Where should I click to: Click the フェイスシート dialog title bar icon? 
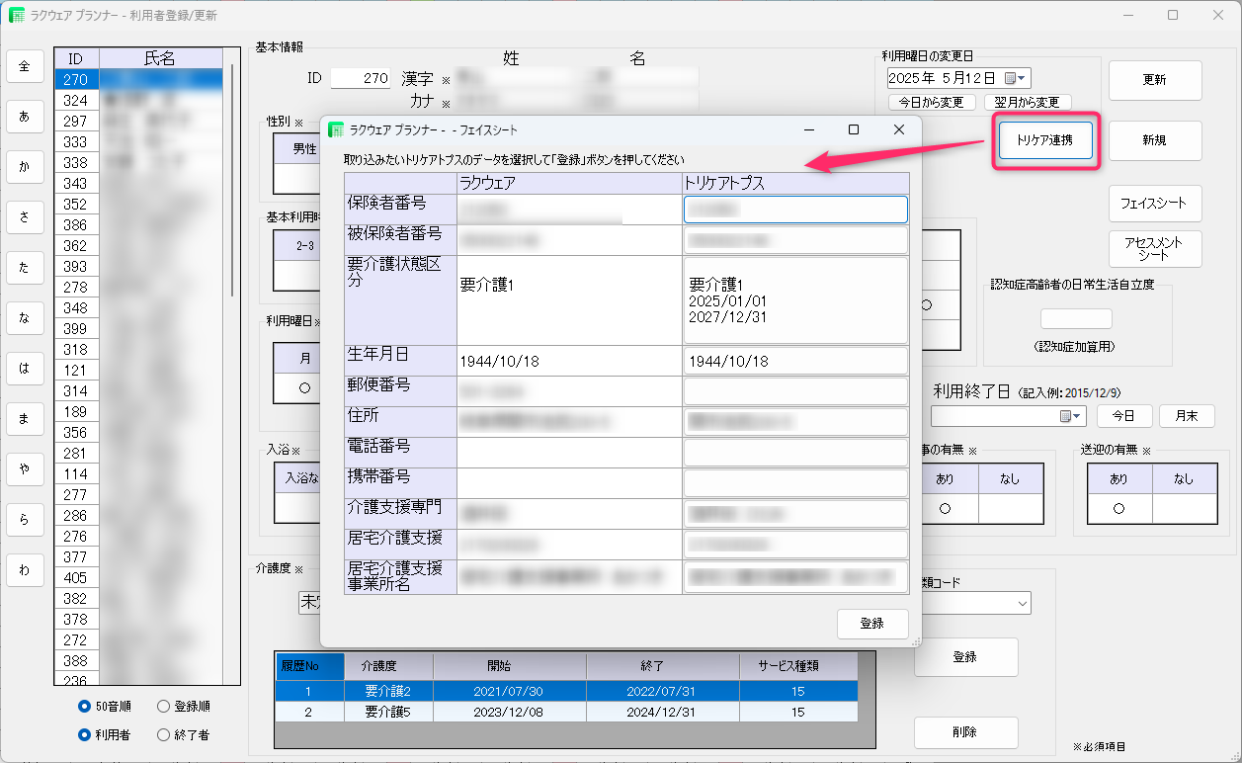click(336, 129)
